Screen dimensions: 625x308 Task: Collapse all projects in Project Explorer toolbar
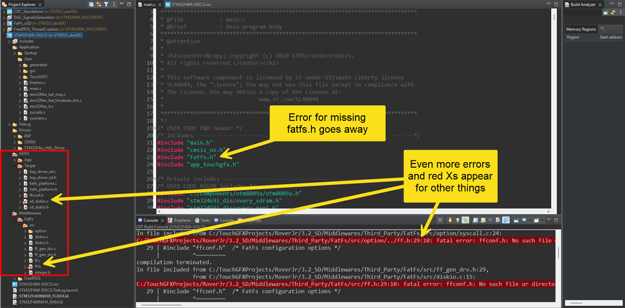(92, 5)
